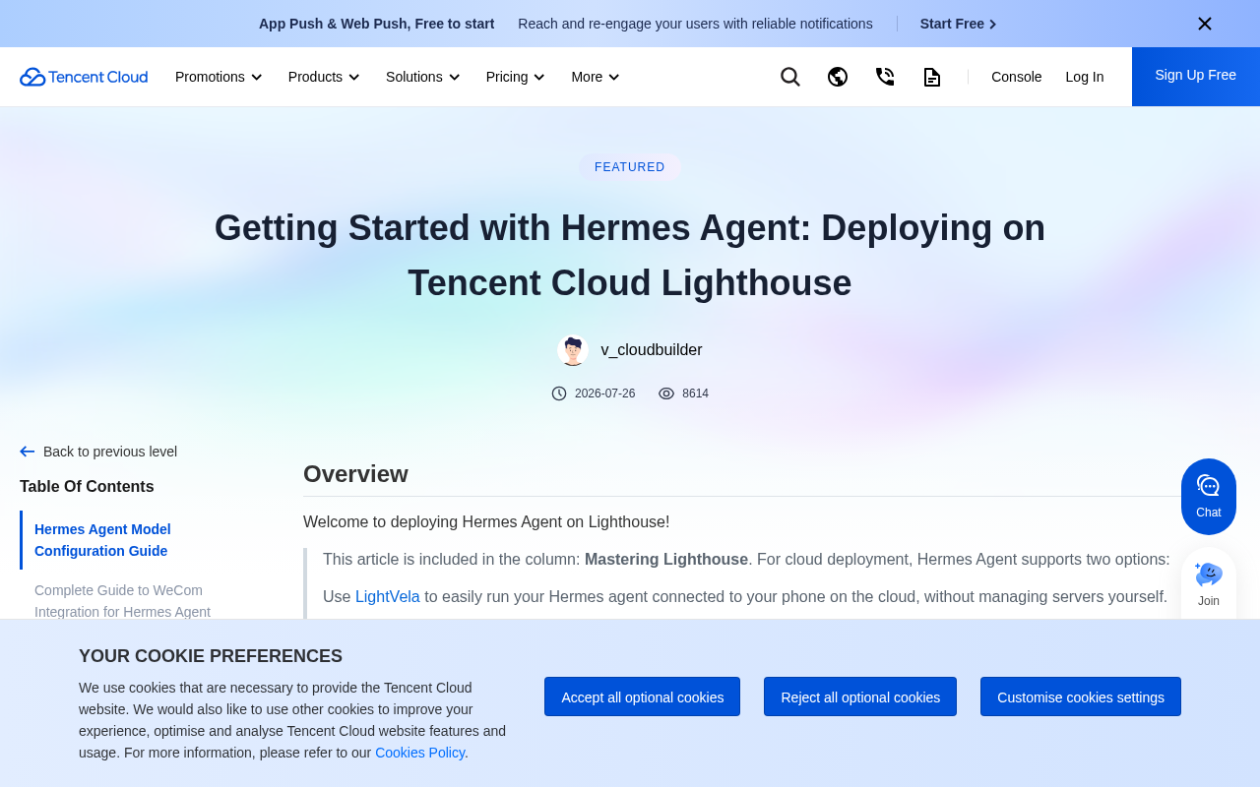This screenshot has width=1260, height=787.
Task: Open author name v_cloudbuilder
Action: coord(652,350)
